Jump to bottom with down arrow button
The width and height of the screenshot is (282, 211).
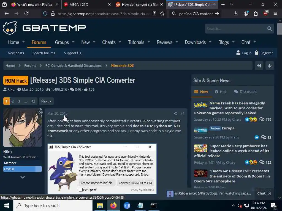[x=269, y=66]
